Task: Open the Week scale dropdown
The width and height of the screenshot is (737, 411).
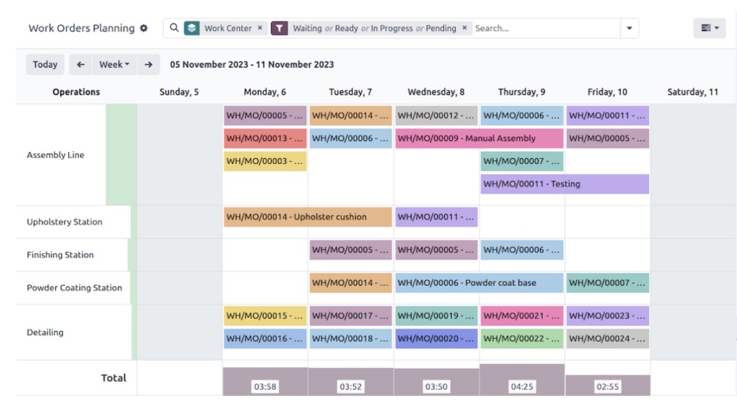Action: [x=114, y=64]
